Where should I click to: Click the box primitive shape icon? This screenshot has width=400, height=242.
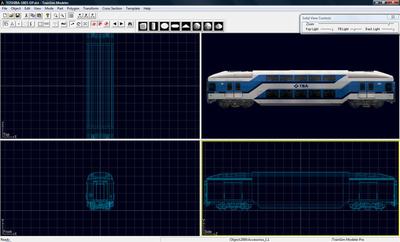click(x=143, y=26)
